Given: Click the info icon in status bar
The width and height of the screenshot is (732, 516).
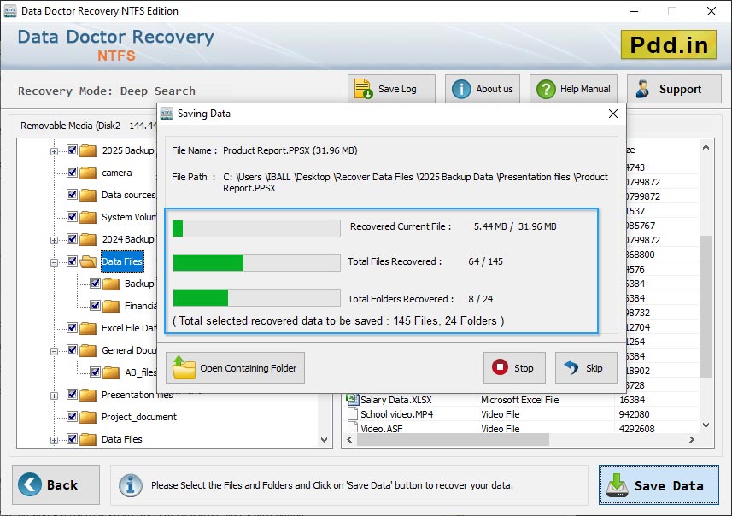Looking at the screenshot, I should [x=130, y=485].
